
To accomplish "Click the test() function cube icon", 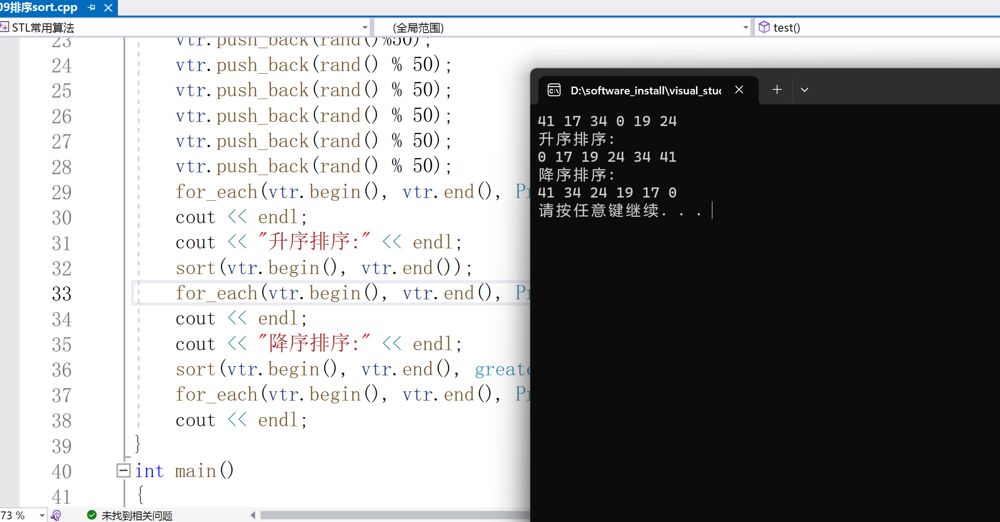I will tap(764, 27).
